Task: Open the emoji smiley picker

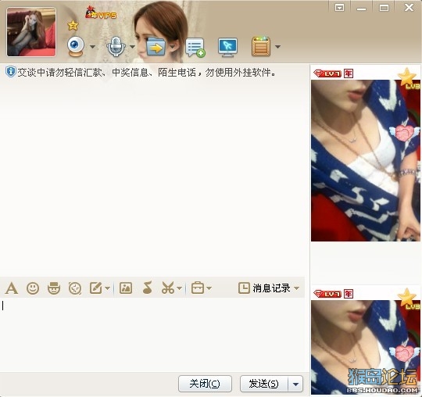Action: point(33,288)
